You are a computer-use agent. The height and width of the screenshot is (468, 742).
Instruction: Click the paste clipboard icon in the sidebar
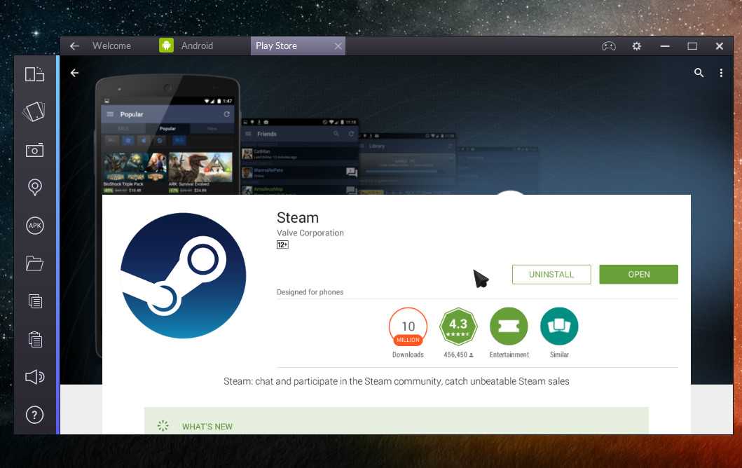(35, 339)
